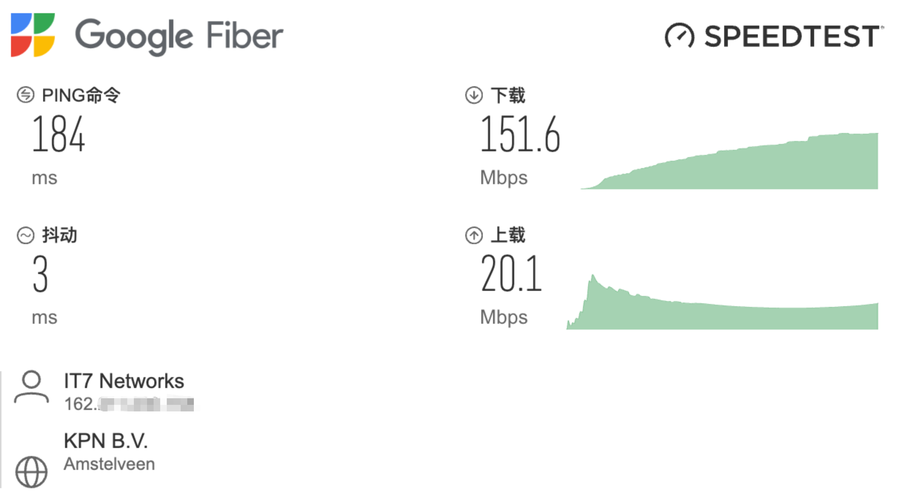The height and width of the screenshot is (494, 899).
Task: Click the KPN B.V. server name
Action: (x=106, y=441)
